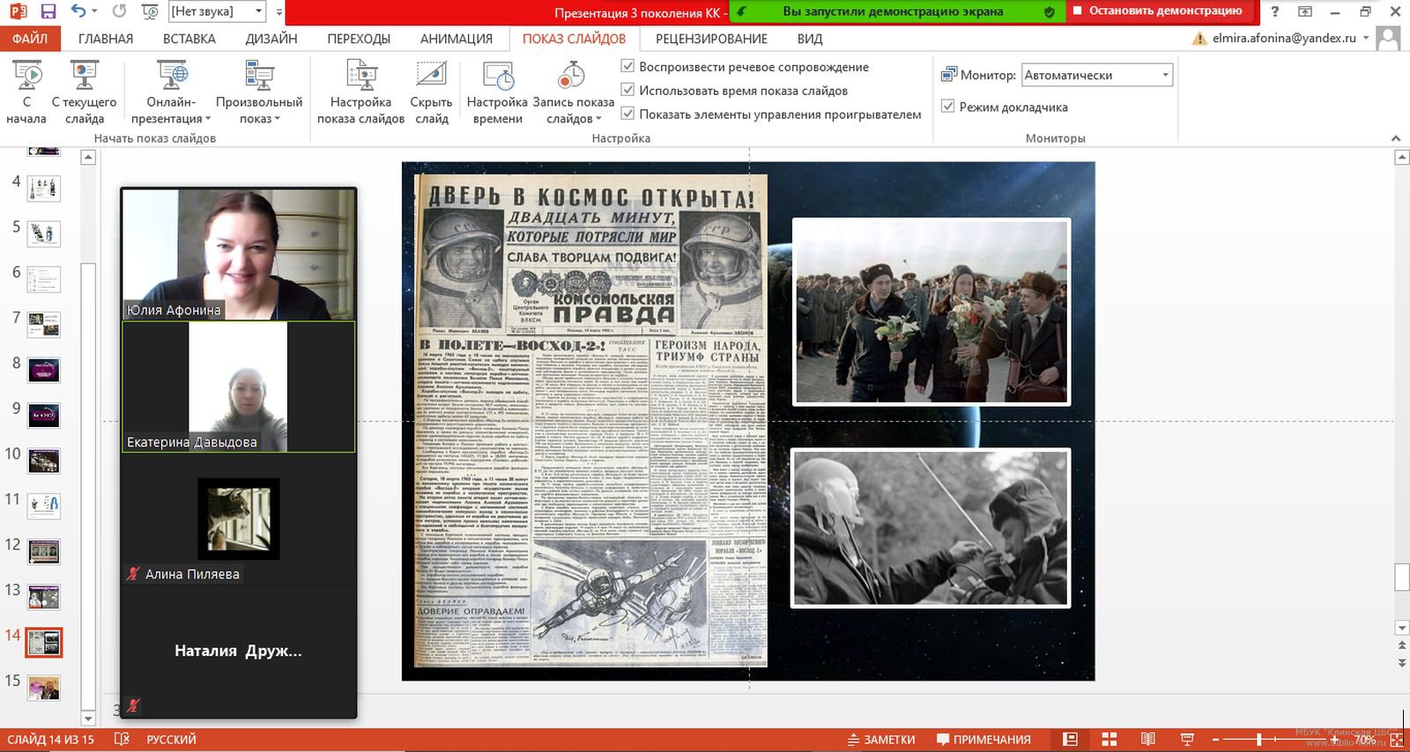Click quick access slideshow start icon
The image size is (1410, 752).
151,11
